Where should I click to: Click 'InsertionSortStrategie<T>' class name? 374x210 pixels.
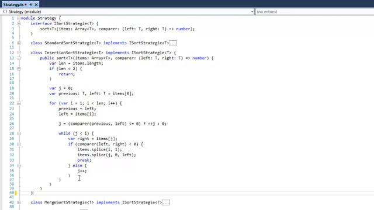tap(74, 52)
